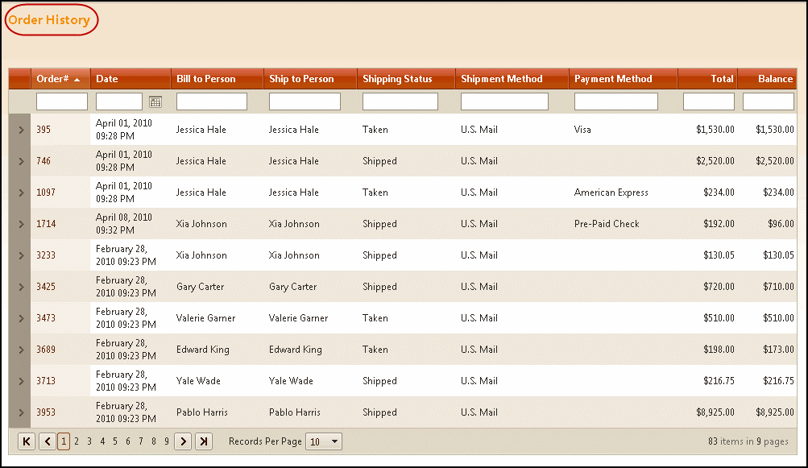Focus the Ship to Person filter box
The width and height of the screenshot is (808, 468).
point(305,101)
